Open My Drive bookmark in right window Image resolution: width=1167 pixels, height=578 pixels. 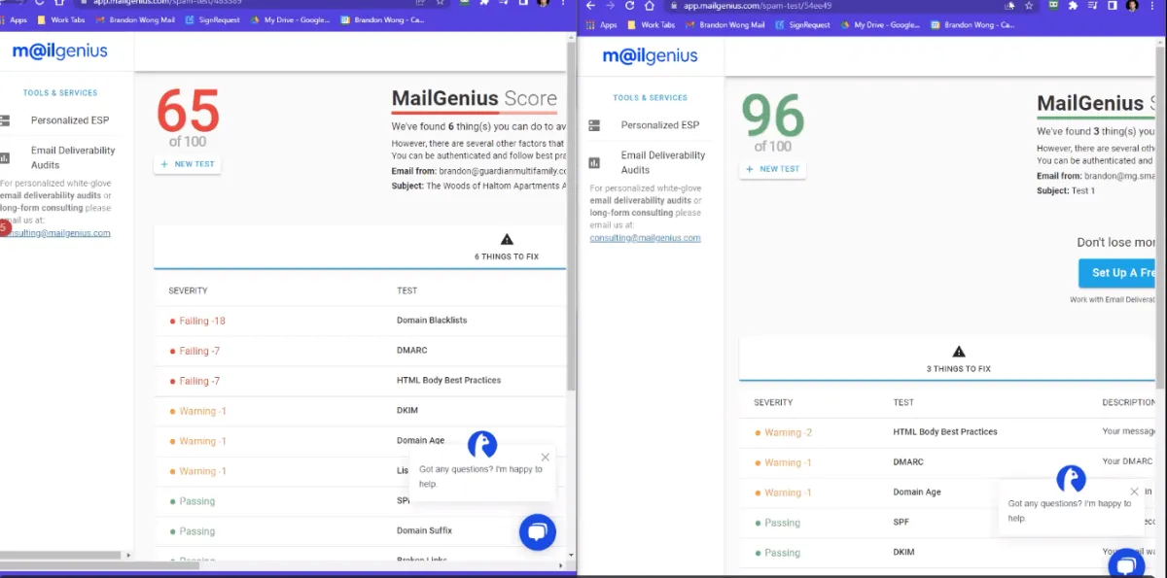click(881, 25)
